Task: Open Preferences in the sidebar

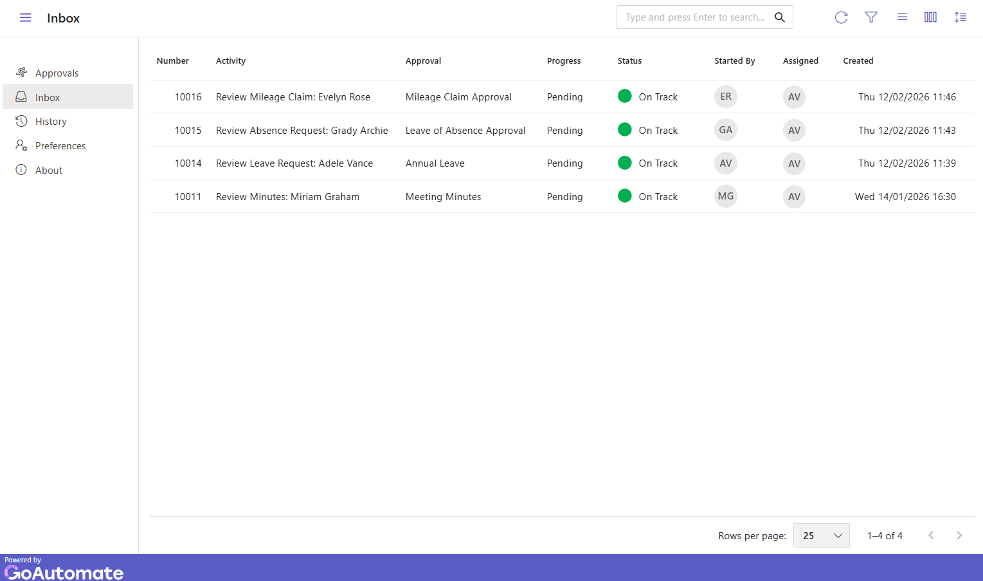Action: tap(60, 146)
